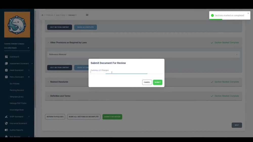The width and height of the screenshot is (253, 142).
Task: Click Other Provisions Section Marked Complete checkmark
Action: click(212, 43)
